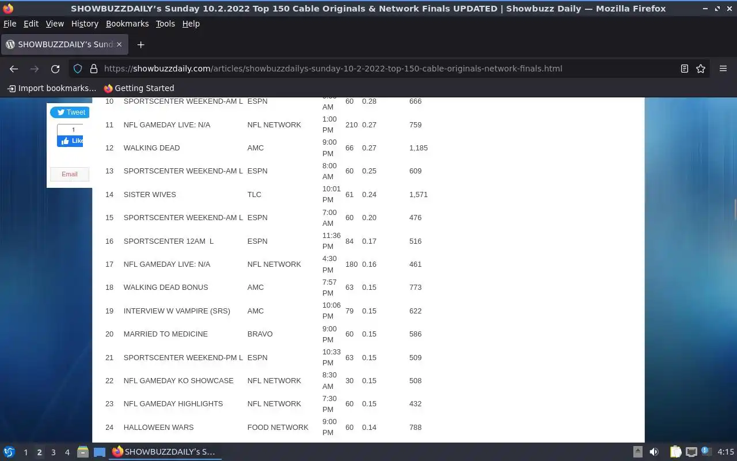Click viewers value 788

(416, 428)
